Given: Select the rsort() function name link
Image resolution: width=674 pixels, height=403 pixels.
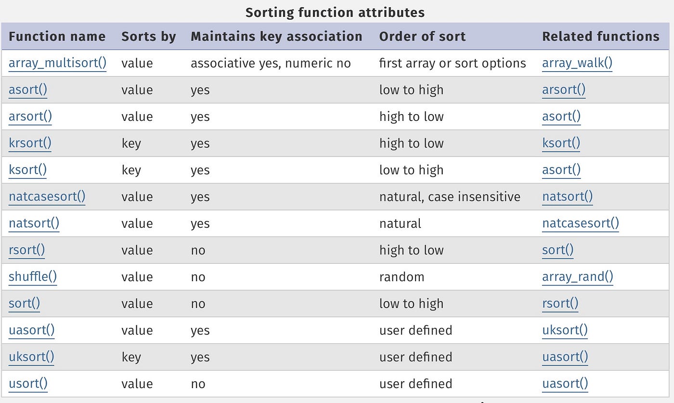Looking at the screenshot, I should (x=26, y=250).
